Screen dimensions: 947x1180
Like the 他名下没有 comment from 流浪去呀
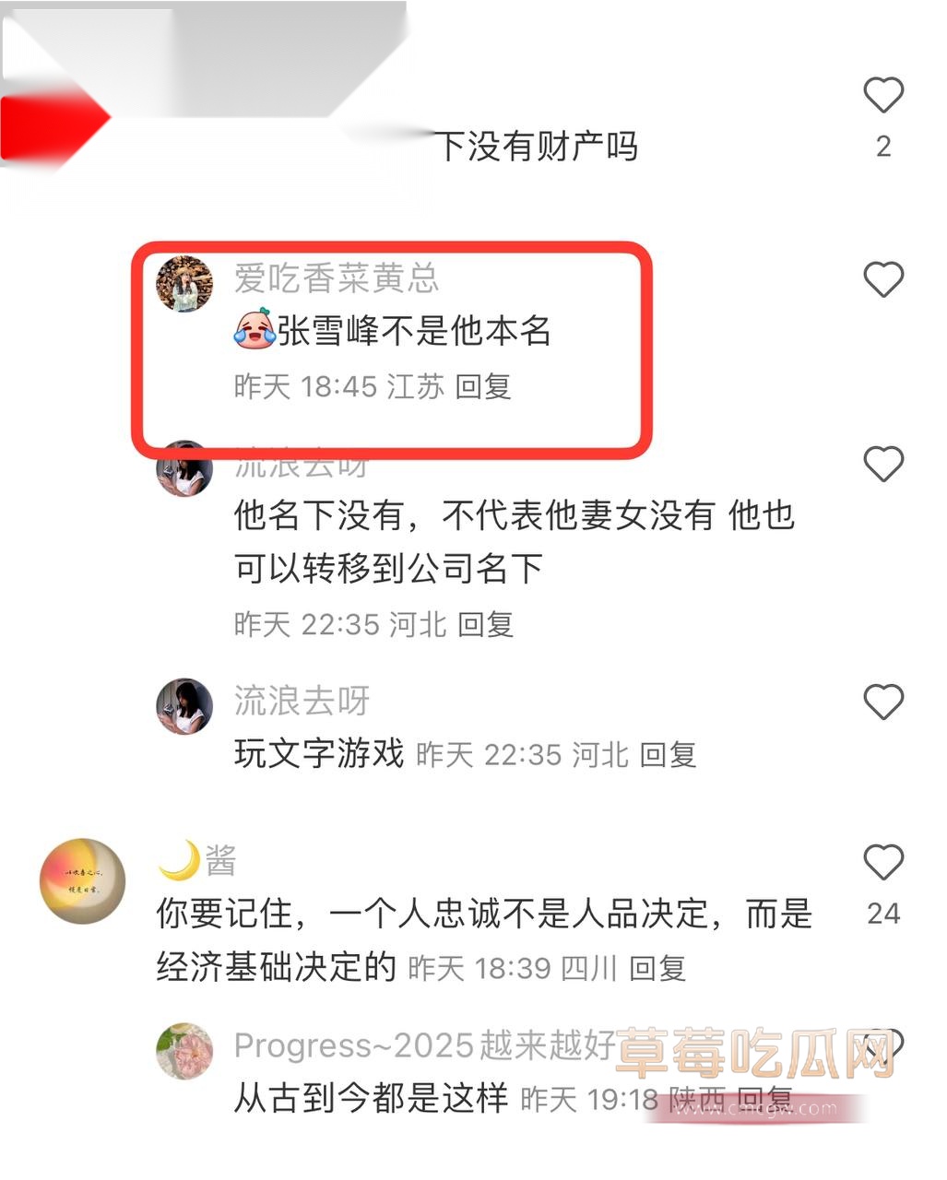click(882, 464)
